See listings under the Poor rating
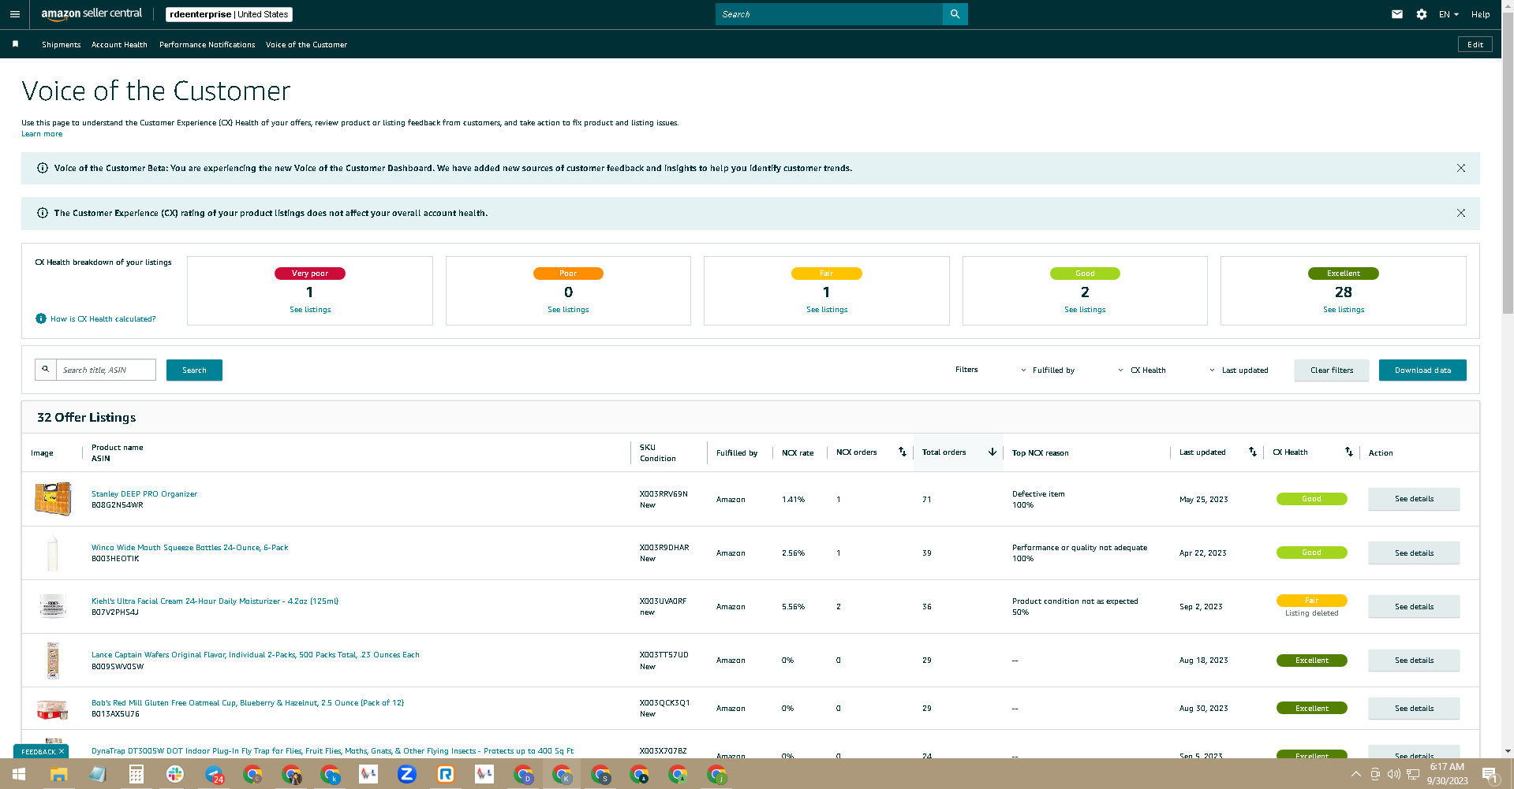The width and height of the screenshot is (1514, 789). [x=568, y=310]
